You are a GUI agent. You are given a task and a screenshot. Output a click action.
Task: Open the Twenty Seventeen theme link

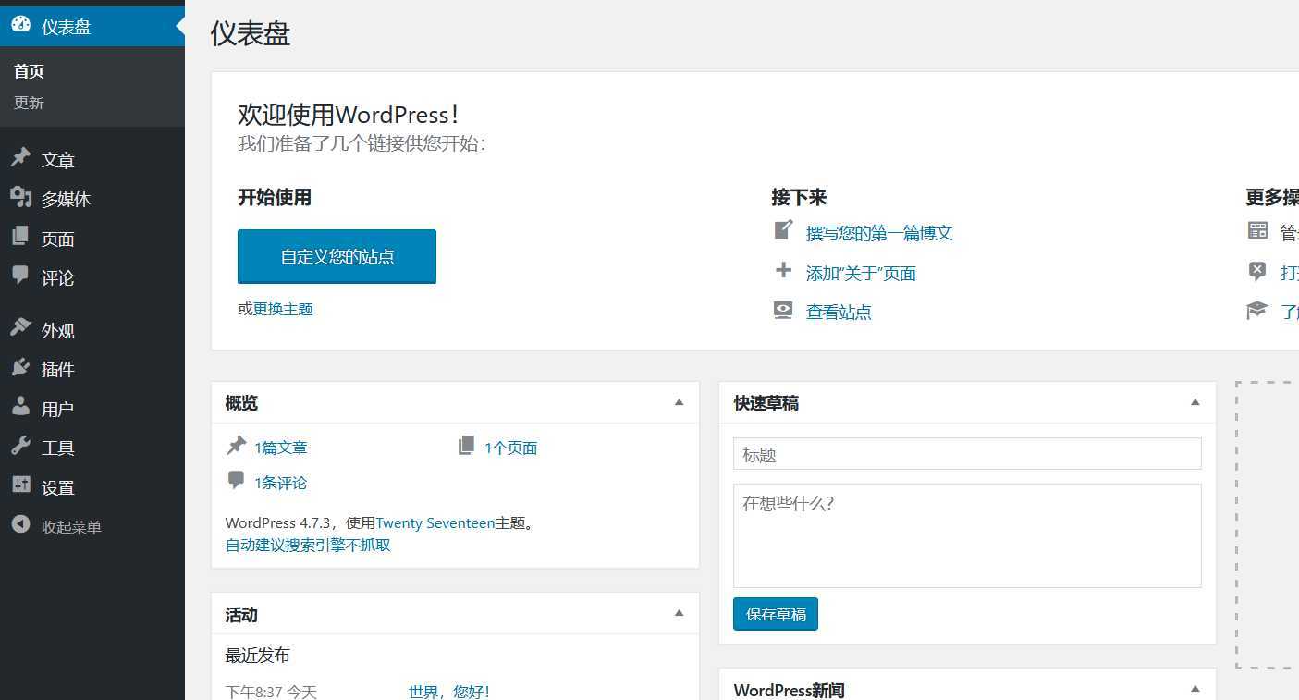pyautogui.click(x=435, y=523)
